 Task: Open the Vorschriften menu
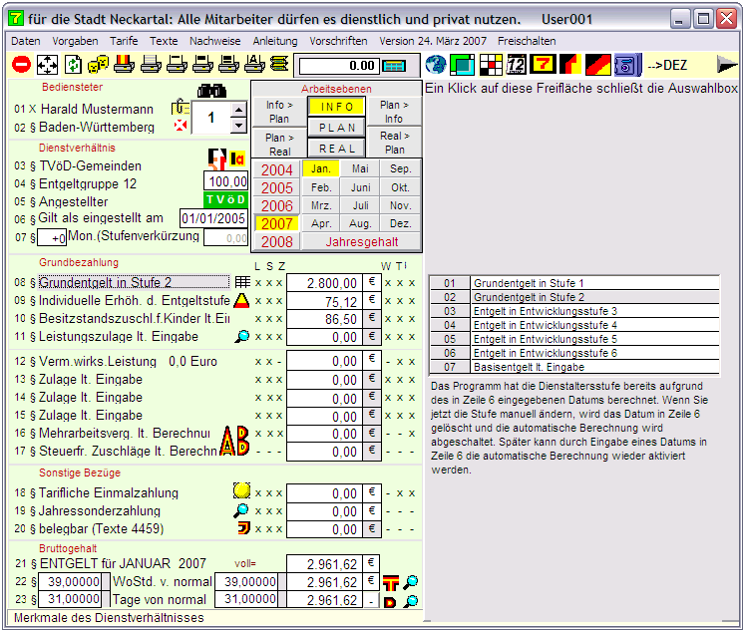click(338, 41)
